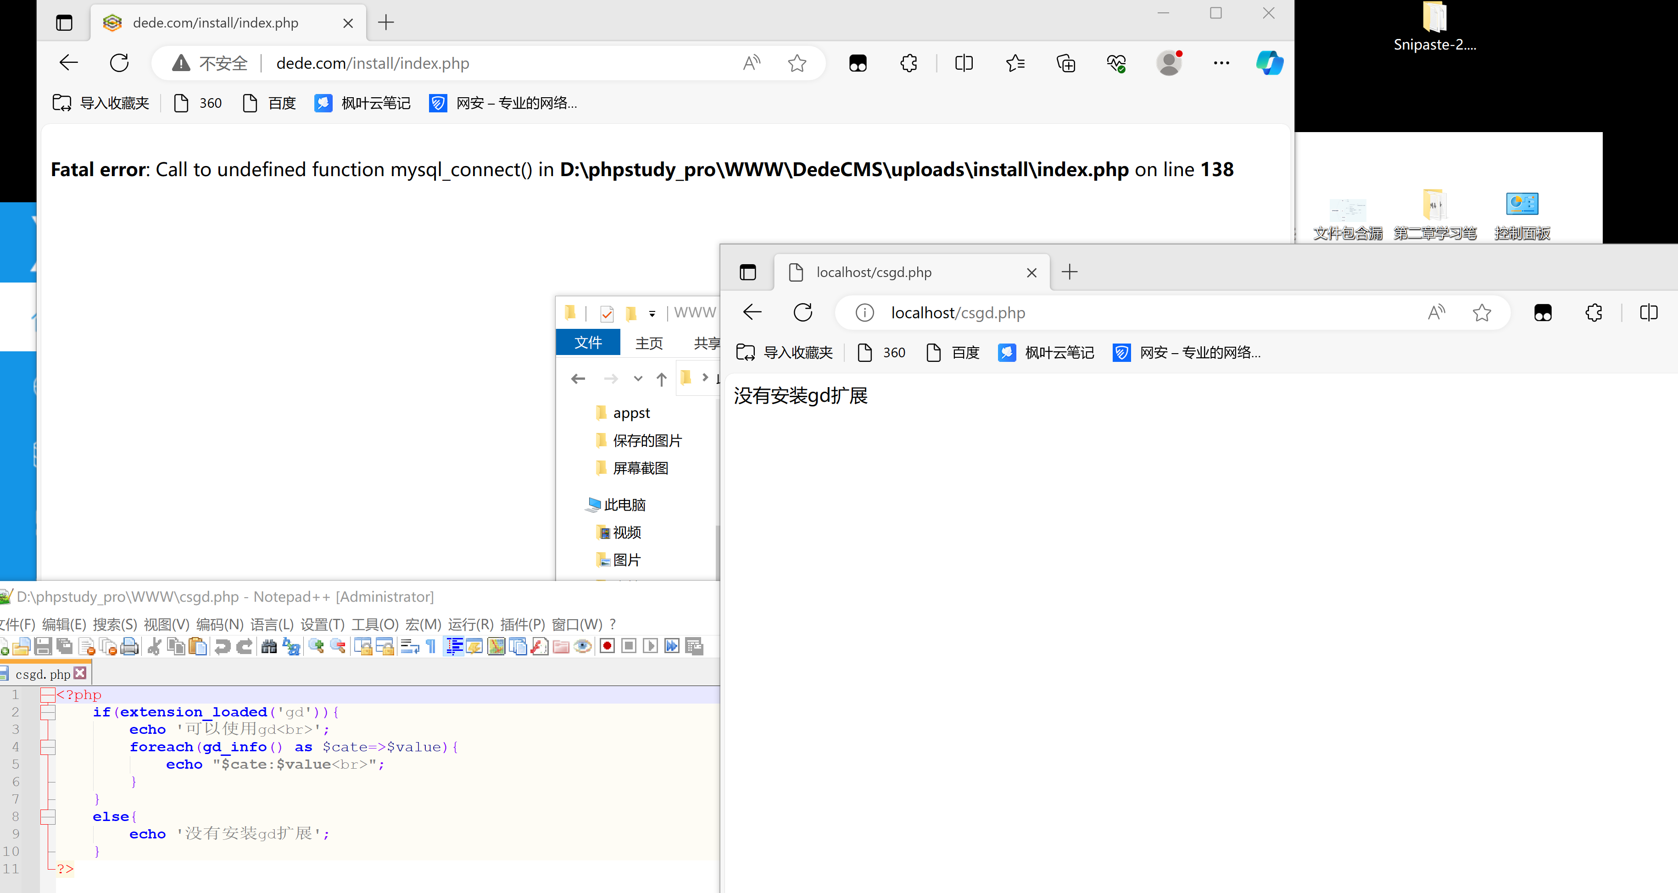
Task: Toggle synchronize vertical scrolling icon
Action: point(363,646)
